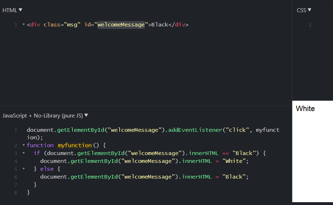
Task: Click getElementById on JS line 1
Action: coord(81,130)
